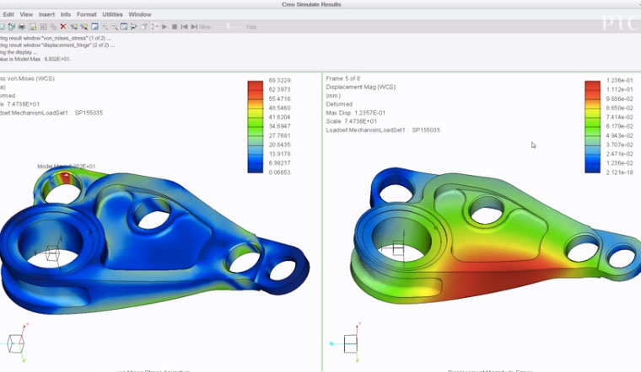Step back one animation frame
This screenshot has height=372, width=641.
tap(185, 27)
